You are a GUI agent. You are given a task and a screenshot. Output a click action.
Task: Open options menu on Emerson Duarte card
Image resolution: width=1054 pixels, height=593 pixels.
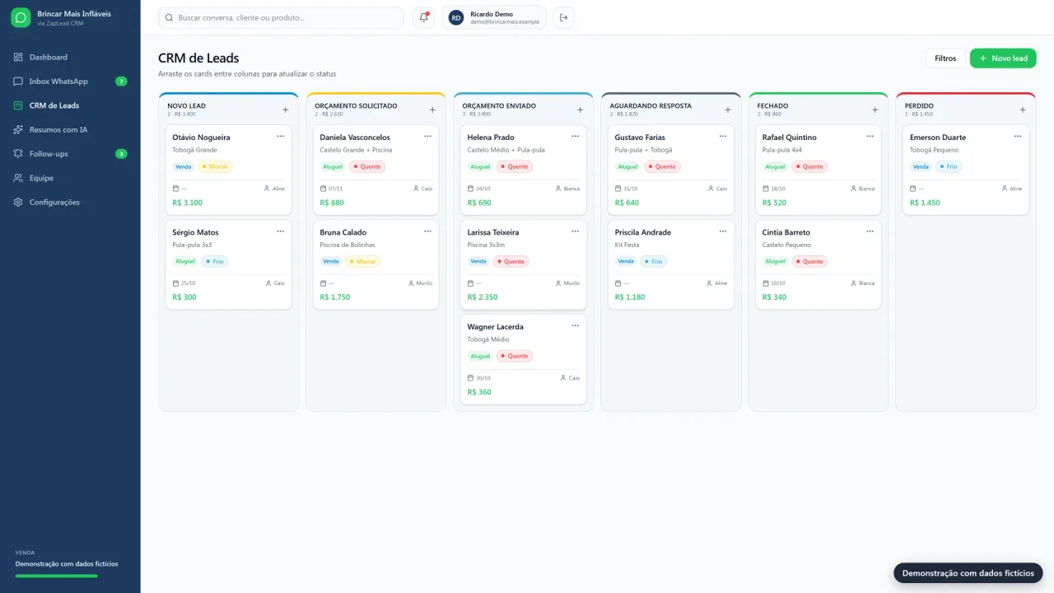pyautogui.click(x=1017, y=137)
